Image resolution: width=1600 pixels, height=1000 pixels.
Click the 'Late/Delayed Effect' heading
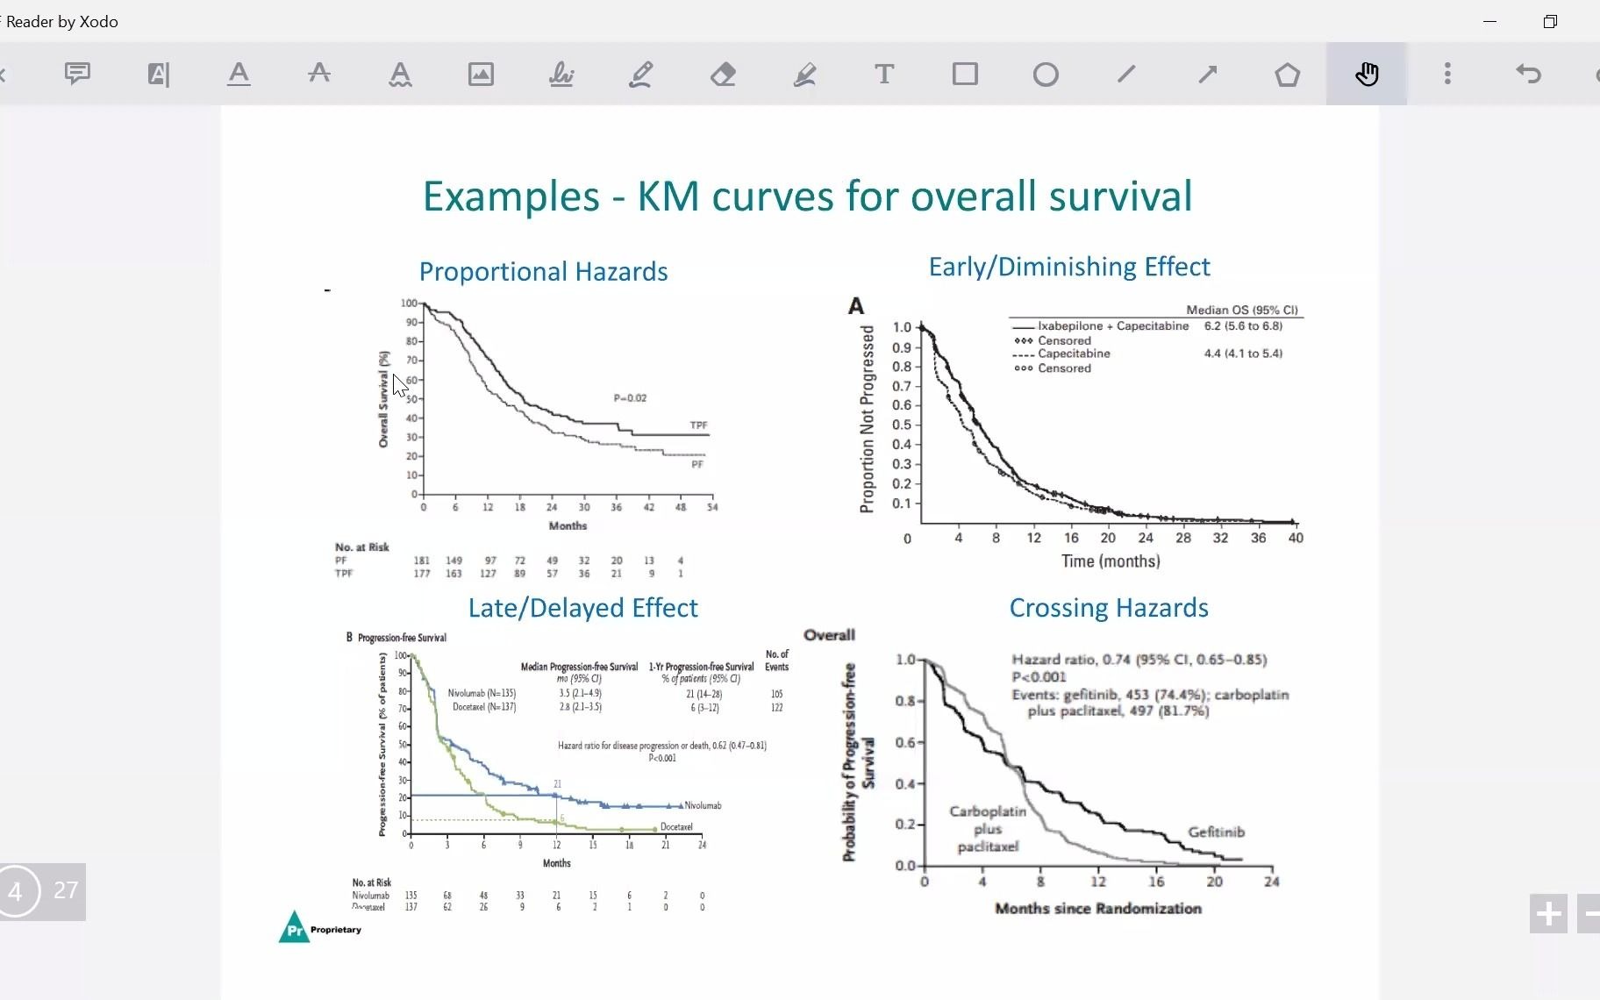point(582,608)
